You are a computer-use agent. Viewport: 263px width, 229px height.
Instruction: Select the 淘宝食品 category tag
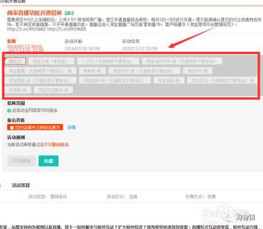169,80
